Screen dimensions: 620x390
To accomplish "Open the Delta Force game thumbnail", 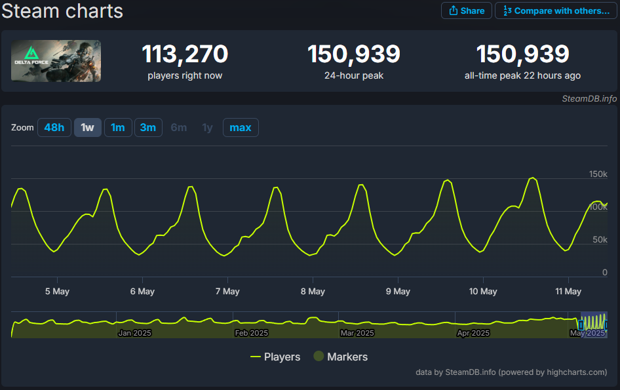I will (x=56, y=61).
